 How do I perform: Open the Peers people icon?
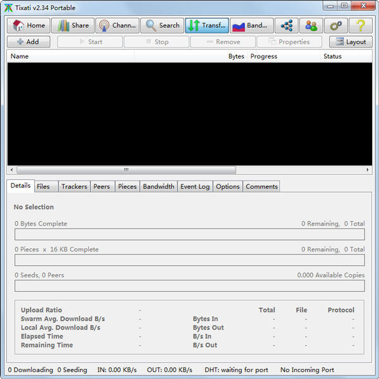click(311, 25)
